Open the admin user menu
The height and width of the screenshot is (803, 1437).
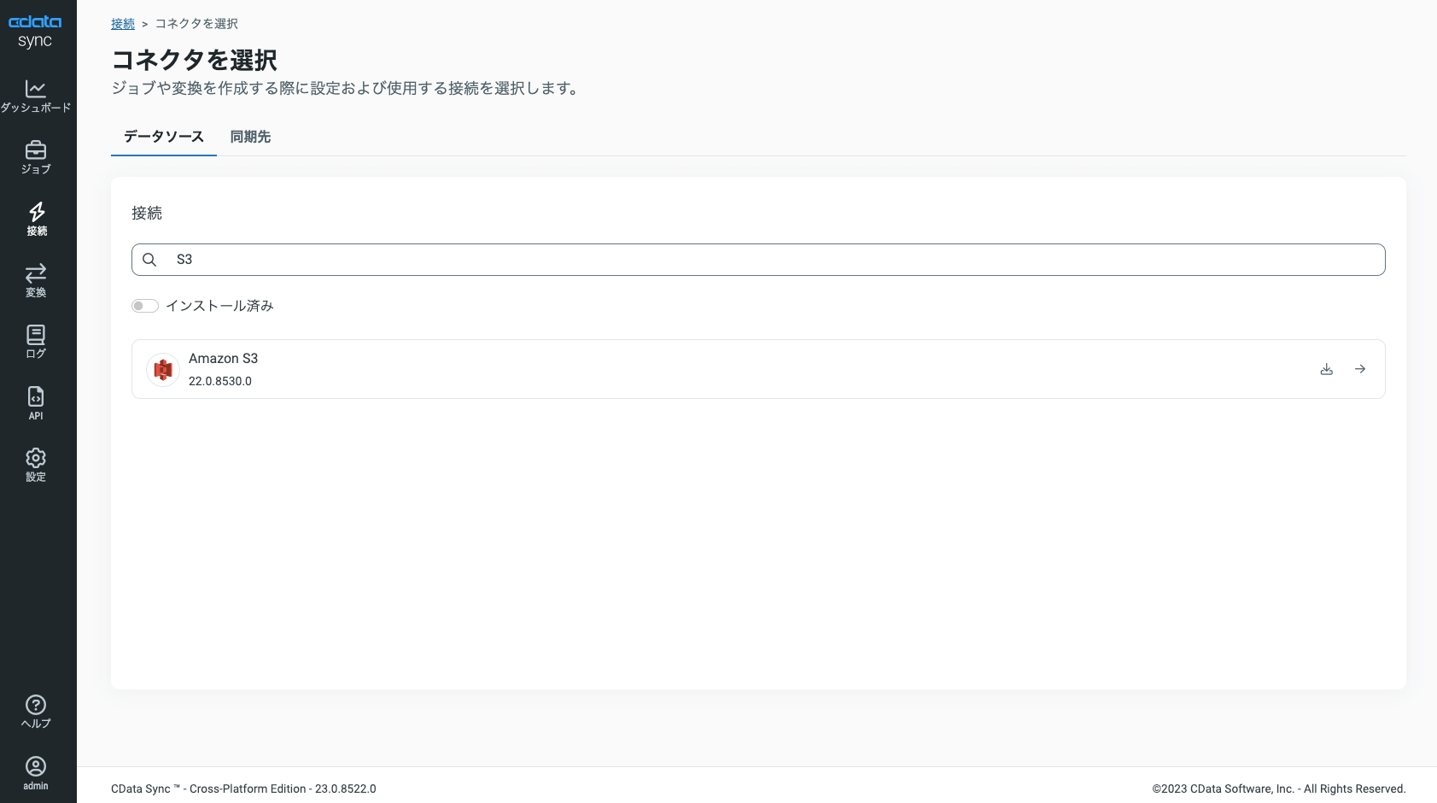click(36, 774)
